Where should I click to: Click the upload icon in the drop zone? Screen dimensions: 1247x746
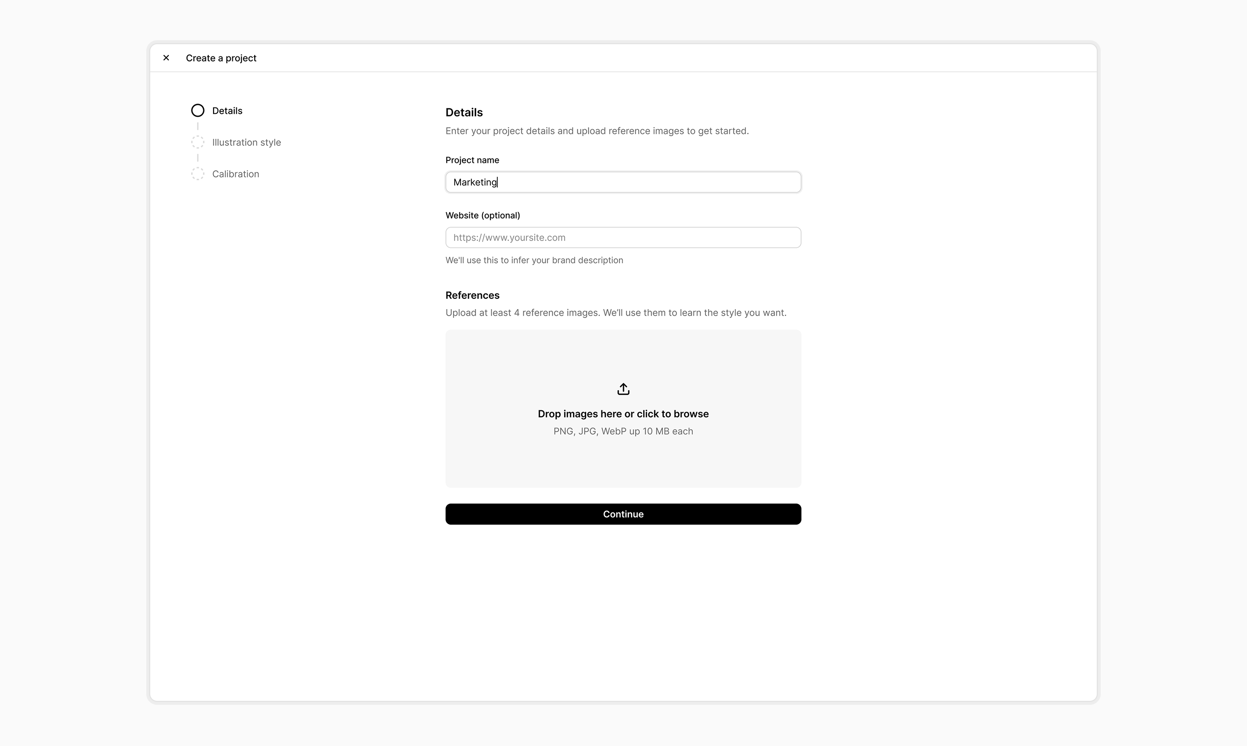point(623,389)
